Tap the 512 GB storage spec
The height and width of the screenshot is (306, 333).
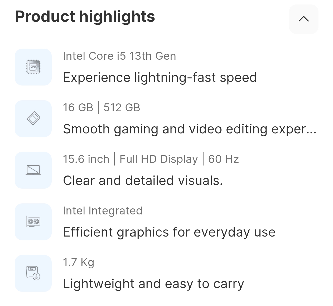122,108
